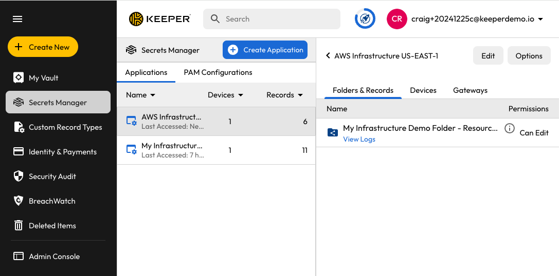Click the rocket quick-start icon
The image size is (559, 276).
click(x=365, y=19)
